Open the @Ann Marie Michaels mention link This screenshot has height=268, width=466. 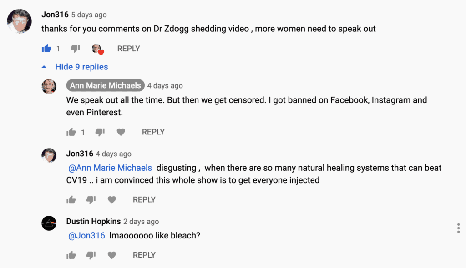[110, 168]
